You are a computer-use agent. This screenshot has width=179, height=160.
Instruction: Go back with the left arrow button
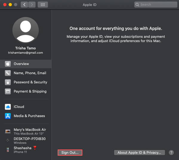pyautogui.click(x=24, y=4)
